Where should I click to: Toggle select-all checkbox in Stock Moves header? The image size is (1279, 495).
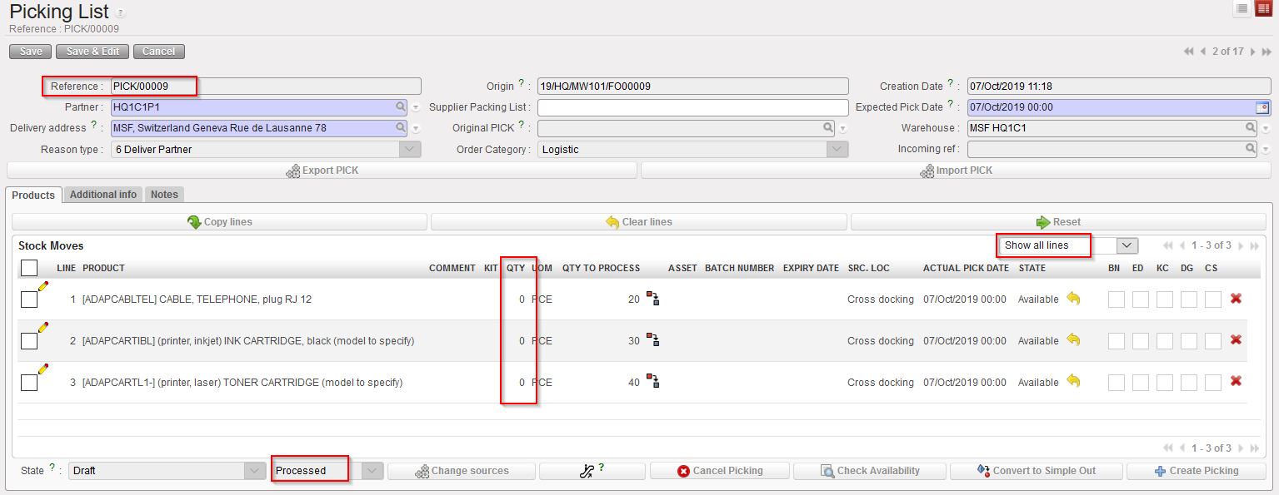29,268
